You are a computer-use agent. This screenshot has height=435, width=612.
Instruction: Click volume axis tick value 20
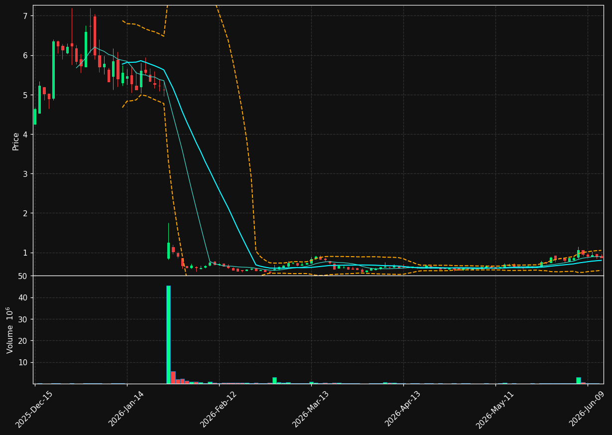click(x=22, y=341)
